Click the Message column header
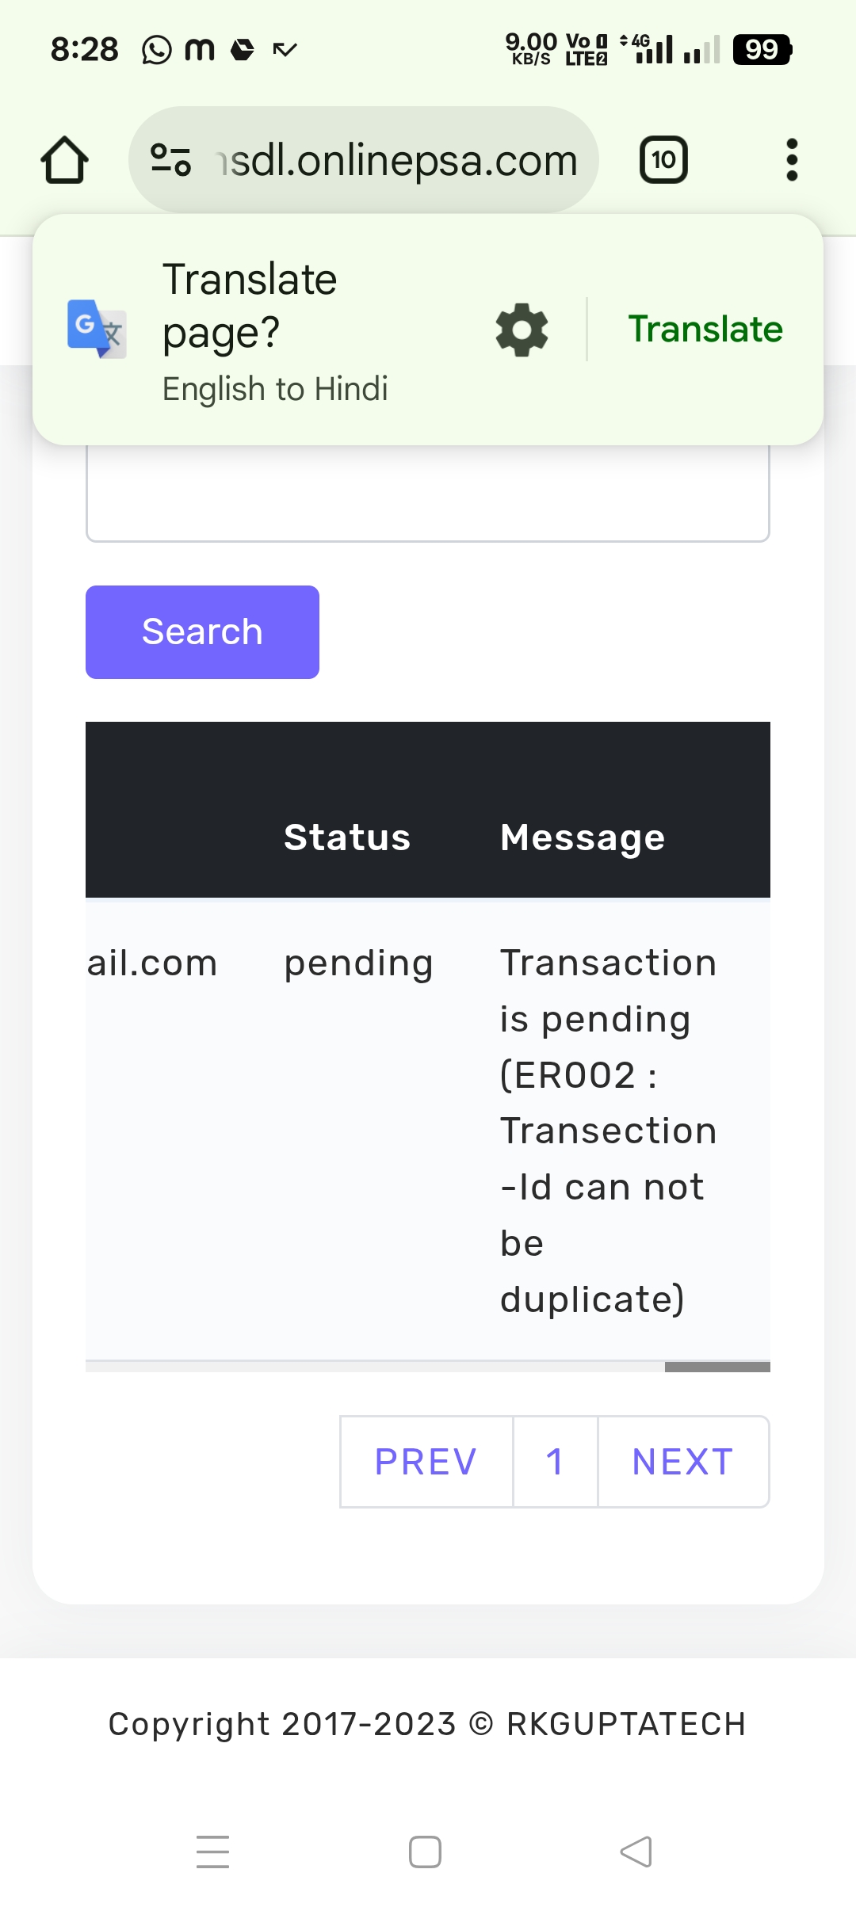The image size is (856, 1911). 583,837
